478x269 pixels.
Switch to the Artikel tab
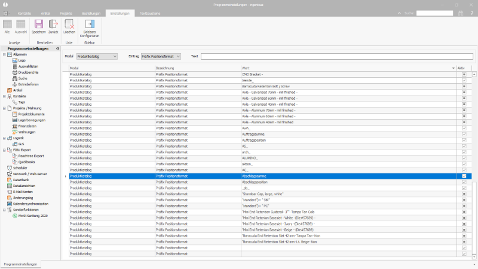click(45, 13)
